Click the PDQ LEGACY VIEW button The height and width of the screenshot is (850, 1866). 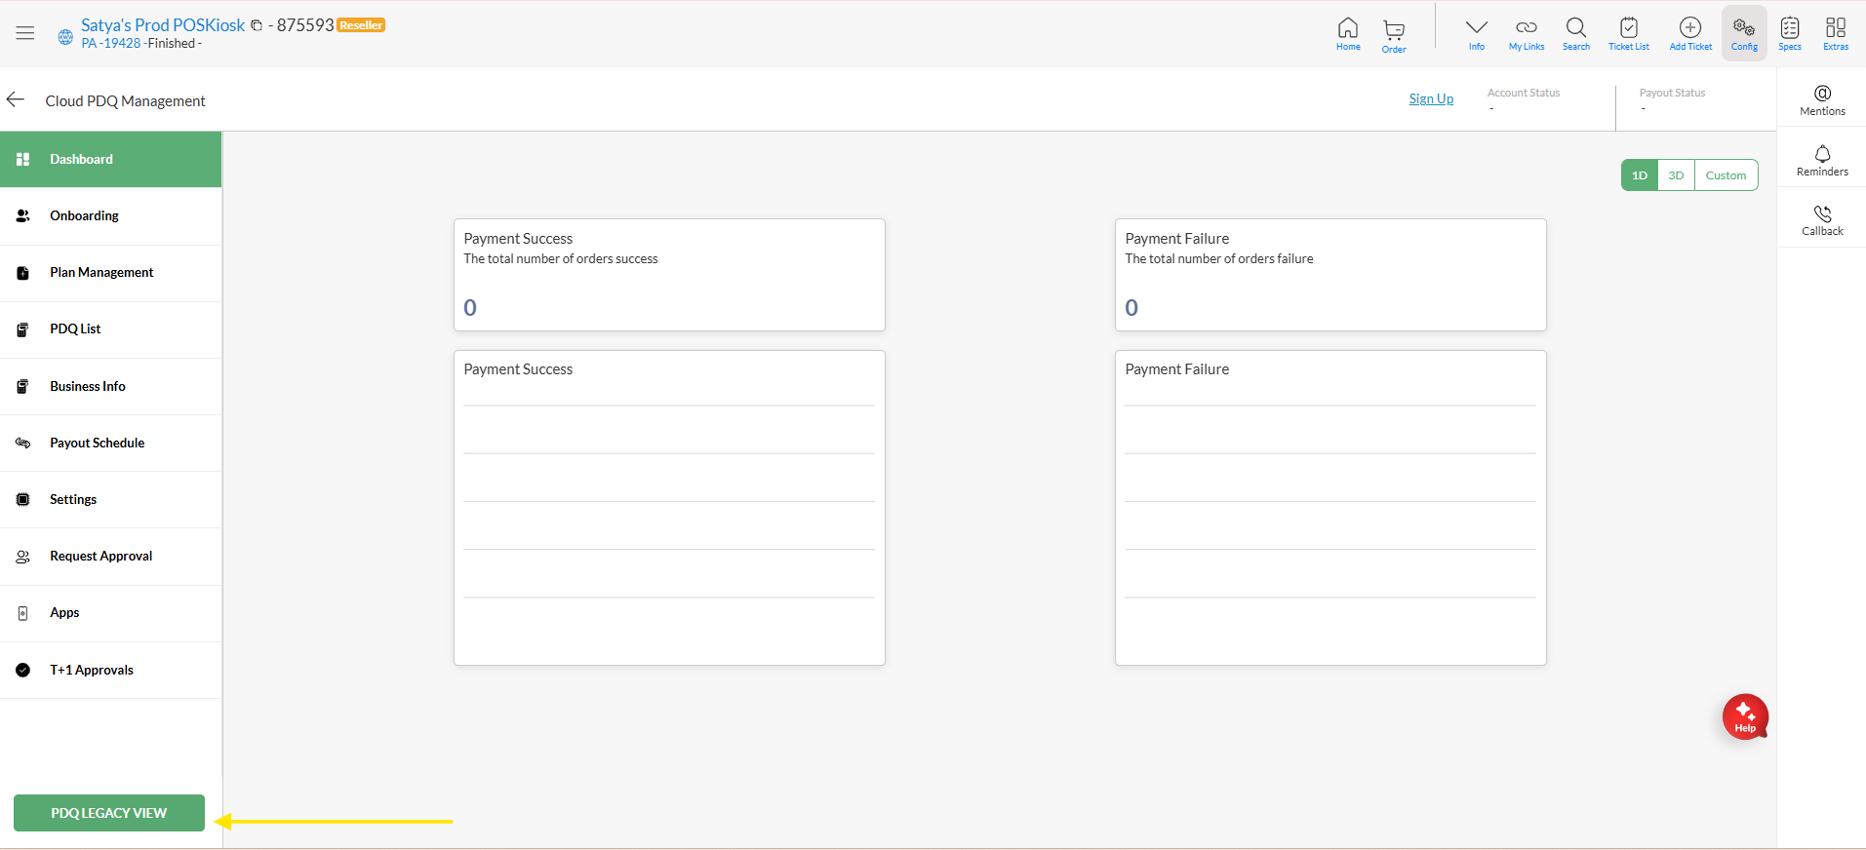pyautogui.click(x=109, y=813)
